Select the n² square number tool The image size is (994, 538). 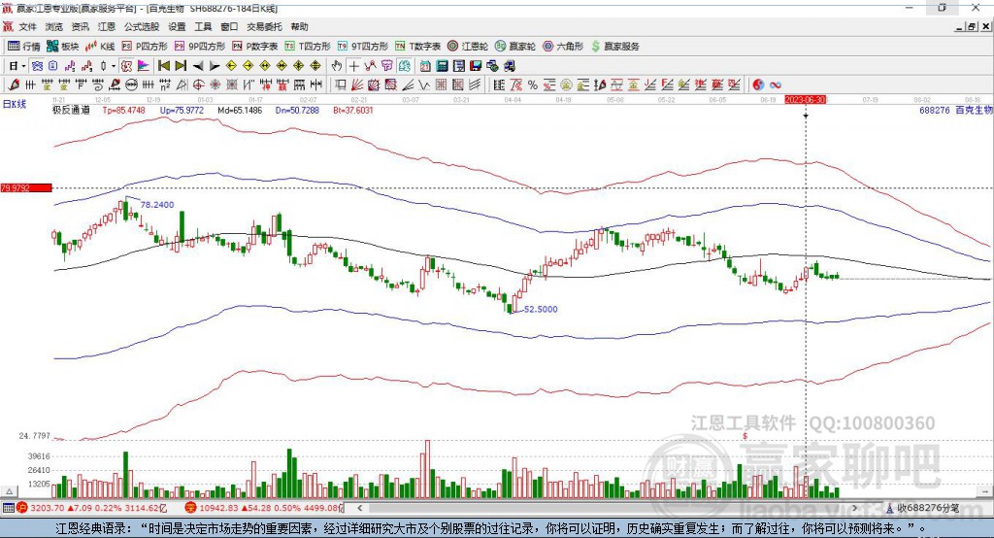click(x=165, y=85)
